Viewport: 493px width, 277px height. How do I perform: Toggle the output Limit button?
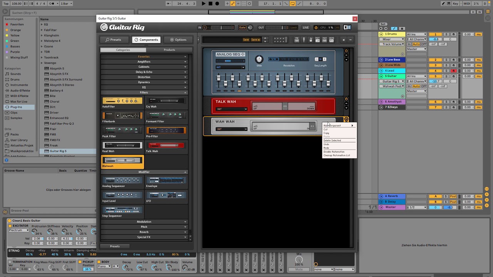pyautogui.click(x=294, y=27)
